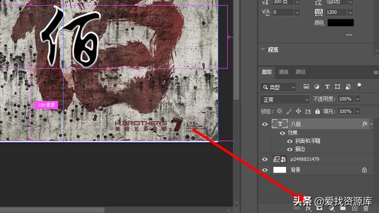The width and height of the screenshot is (379, 213).
Task: Hide the 八佰 text layer
Action: click(x=265, y=124)
